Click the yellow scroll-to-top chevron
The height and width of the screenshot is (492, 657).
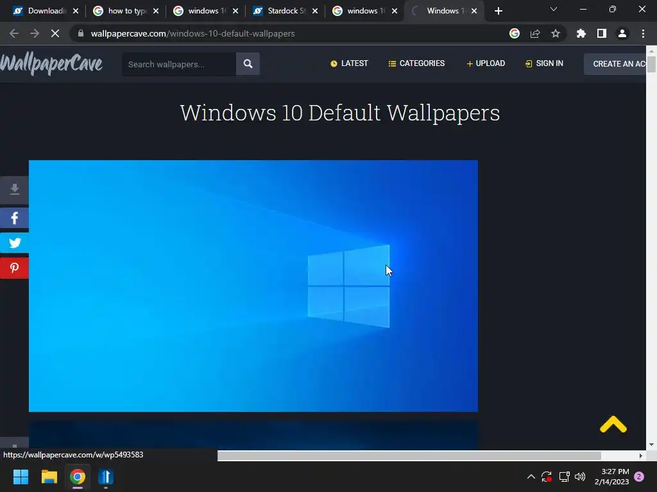click(613, 424)
